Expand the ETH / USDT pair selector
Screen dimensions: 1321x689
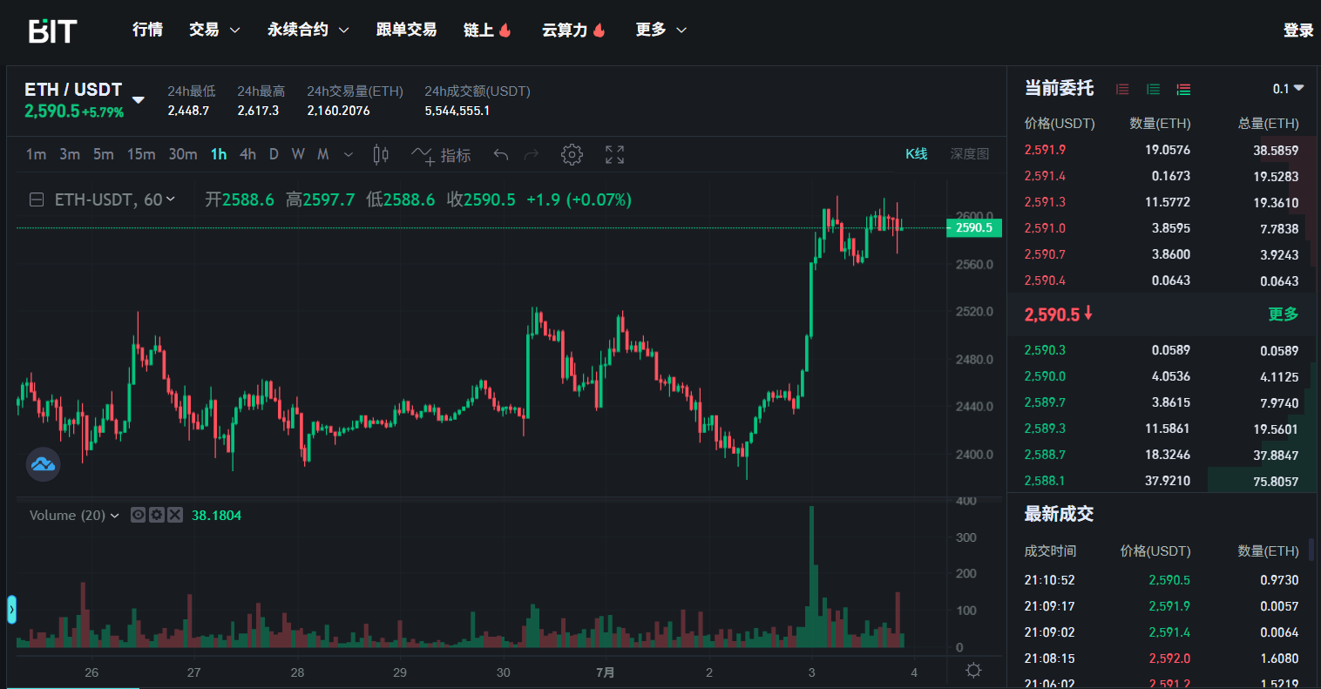(x=138, y=99)
